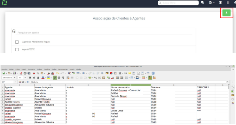Image resolution: width=236 pixels, height=125 pixels.
Task: Click the 'Lucas José' cell
Action: click(x=131, y=111)
